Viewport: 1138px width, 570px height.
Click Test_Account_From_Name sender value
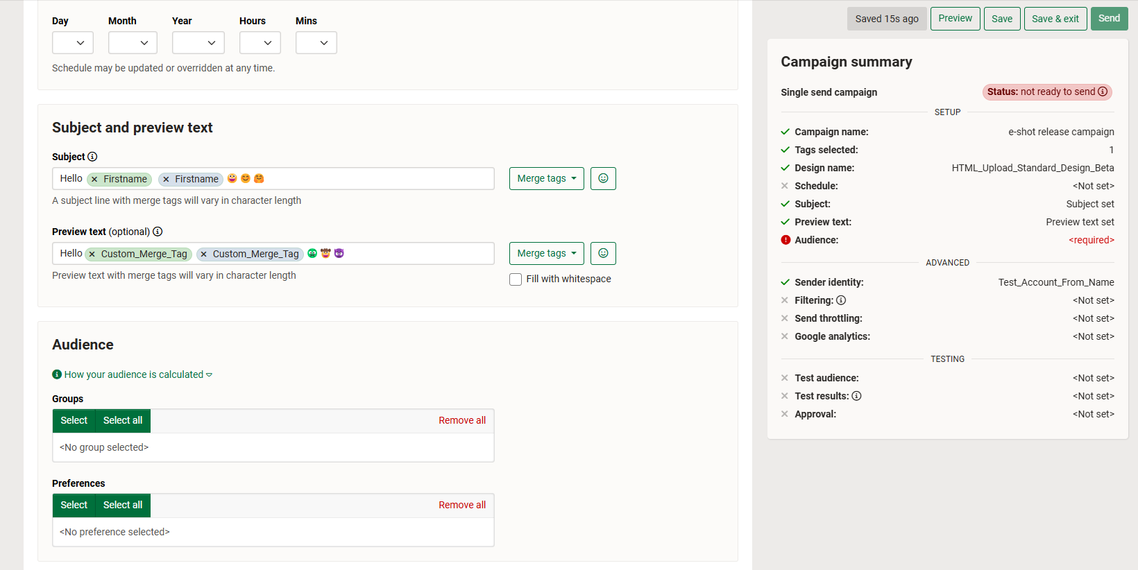coord(1056,282)
